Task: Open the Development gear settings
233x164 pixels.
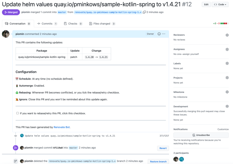Action: click(227, 106)
